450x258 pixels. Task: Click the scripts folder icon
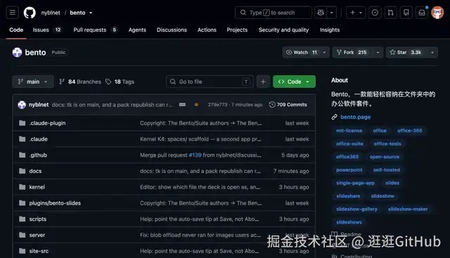click(22, 219)
